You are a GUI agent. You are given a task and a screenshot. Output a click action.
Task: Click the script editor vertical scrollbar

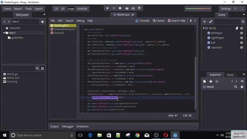pos(196,83)
